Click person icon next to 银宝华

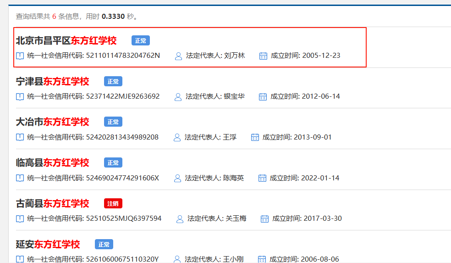[x=178, y=97]
